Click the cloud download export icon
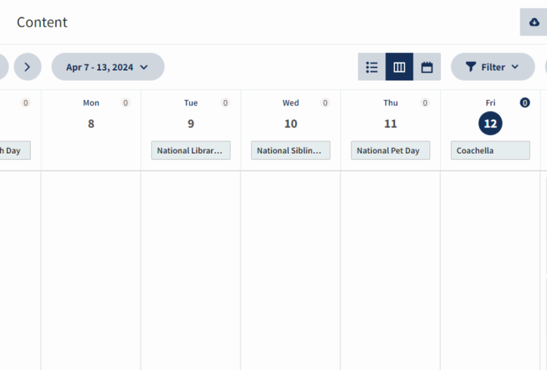547x370 pixels. (534, 22)
